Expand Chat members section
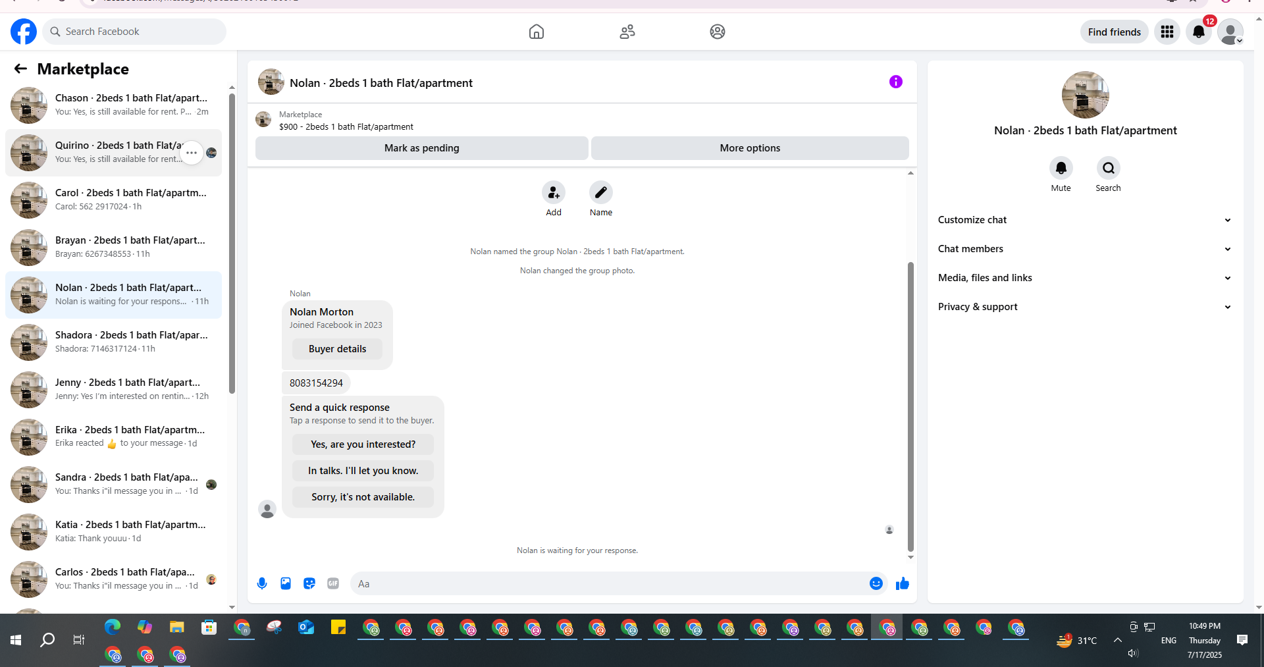The height and width of the screenshot is (667, 1264). [1085, 249]
